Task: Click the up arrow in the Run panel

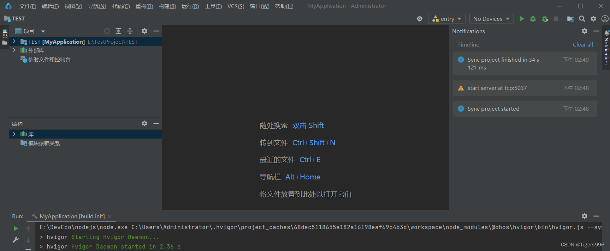Action: [x=28, y=228]
